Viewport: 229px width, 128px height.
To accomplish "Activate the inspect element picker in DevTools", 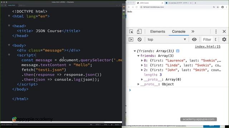I will point(131,32).
